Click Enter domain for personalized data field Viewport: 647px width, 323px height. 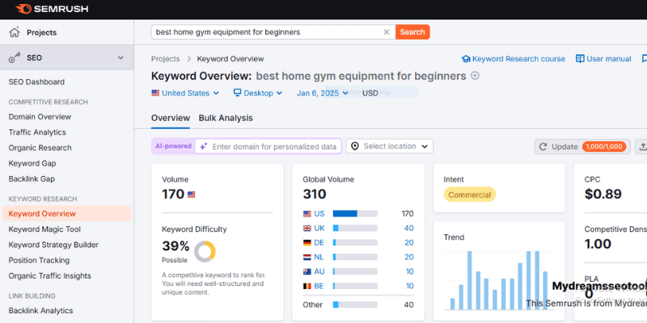point(269,146)
